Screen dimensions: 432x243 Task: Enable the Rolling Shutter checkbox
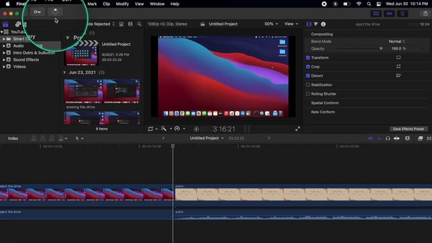click(308, 94)
